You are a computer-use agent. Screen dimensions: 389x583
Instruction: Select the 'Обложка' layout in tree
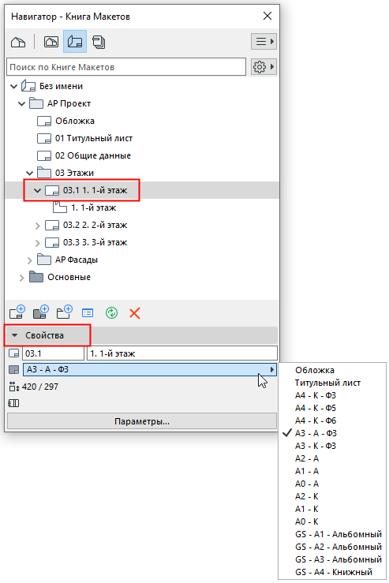(75, 121)
